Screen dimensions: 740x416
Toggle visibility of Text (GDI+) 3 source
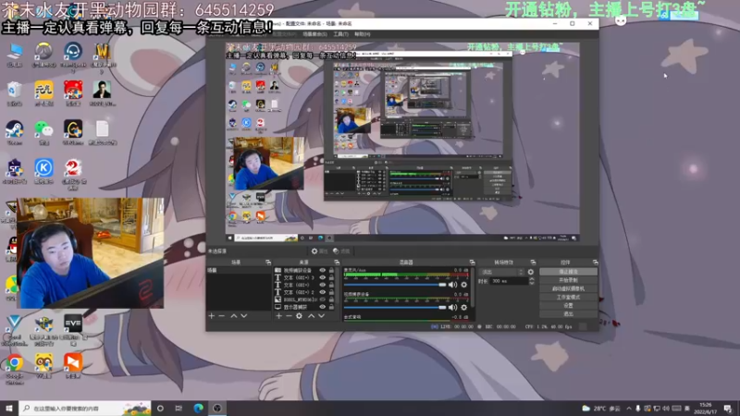(322, 277)
